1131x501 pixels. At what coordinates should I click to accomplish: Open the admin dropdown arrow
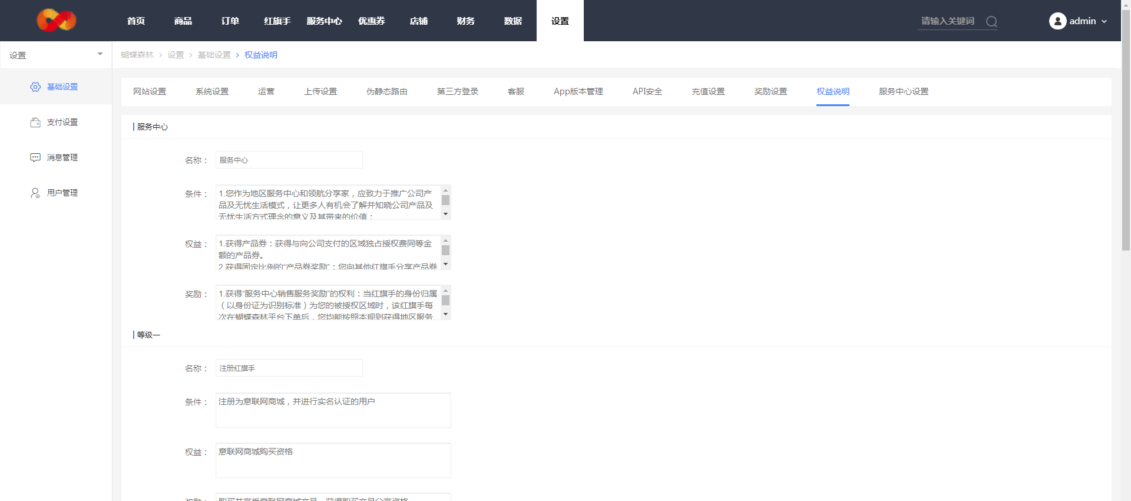tap(1104, 21)
